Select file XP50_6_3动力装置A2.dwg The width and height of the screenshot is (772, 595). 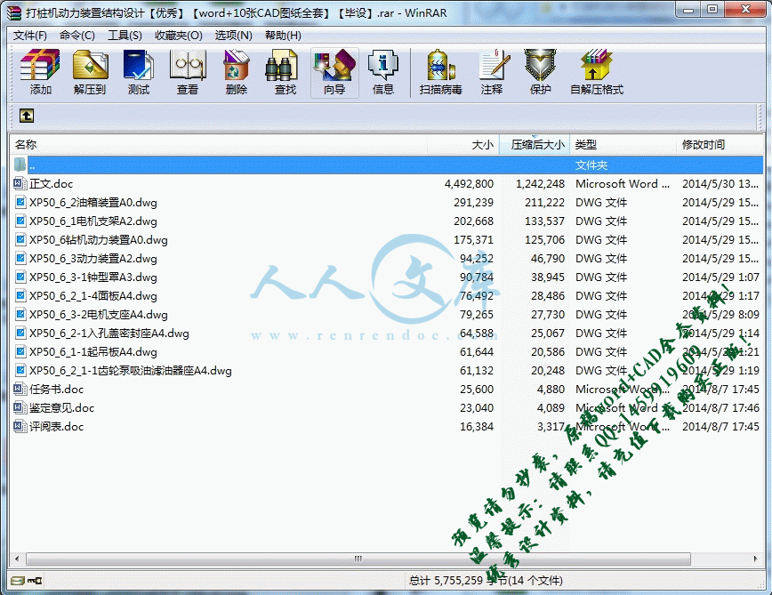pyautogui.click(x=93, y=259)
